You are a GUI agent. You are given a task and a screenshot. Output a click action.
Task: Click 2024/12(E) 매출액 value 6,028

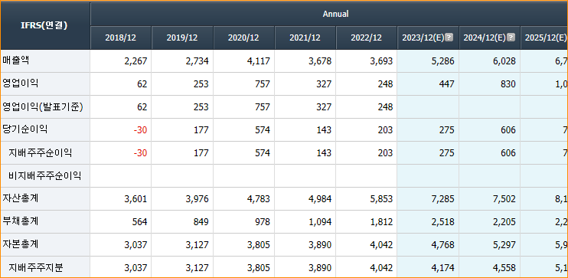click(504, 61)
